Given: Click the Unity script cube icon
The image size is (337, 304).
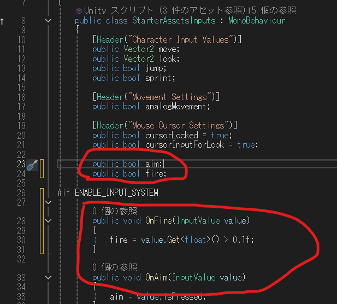Looking at the screenshot, I should click(79, 10).
